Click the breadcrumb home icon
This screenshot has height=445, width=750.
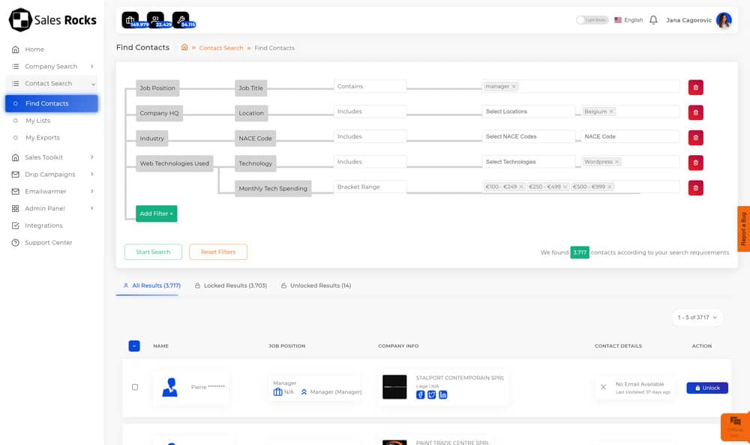pyautogui.click(x=184, y=48)
